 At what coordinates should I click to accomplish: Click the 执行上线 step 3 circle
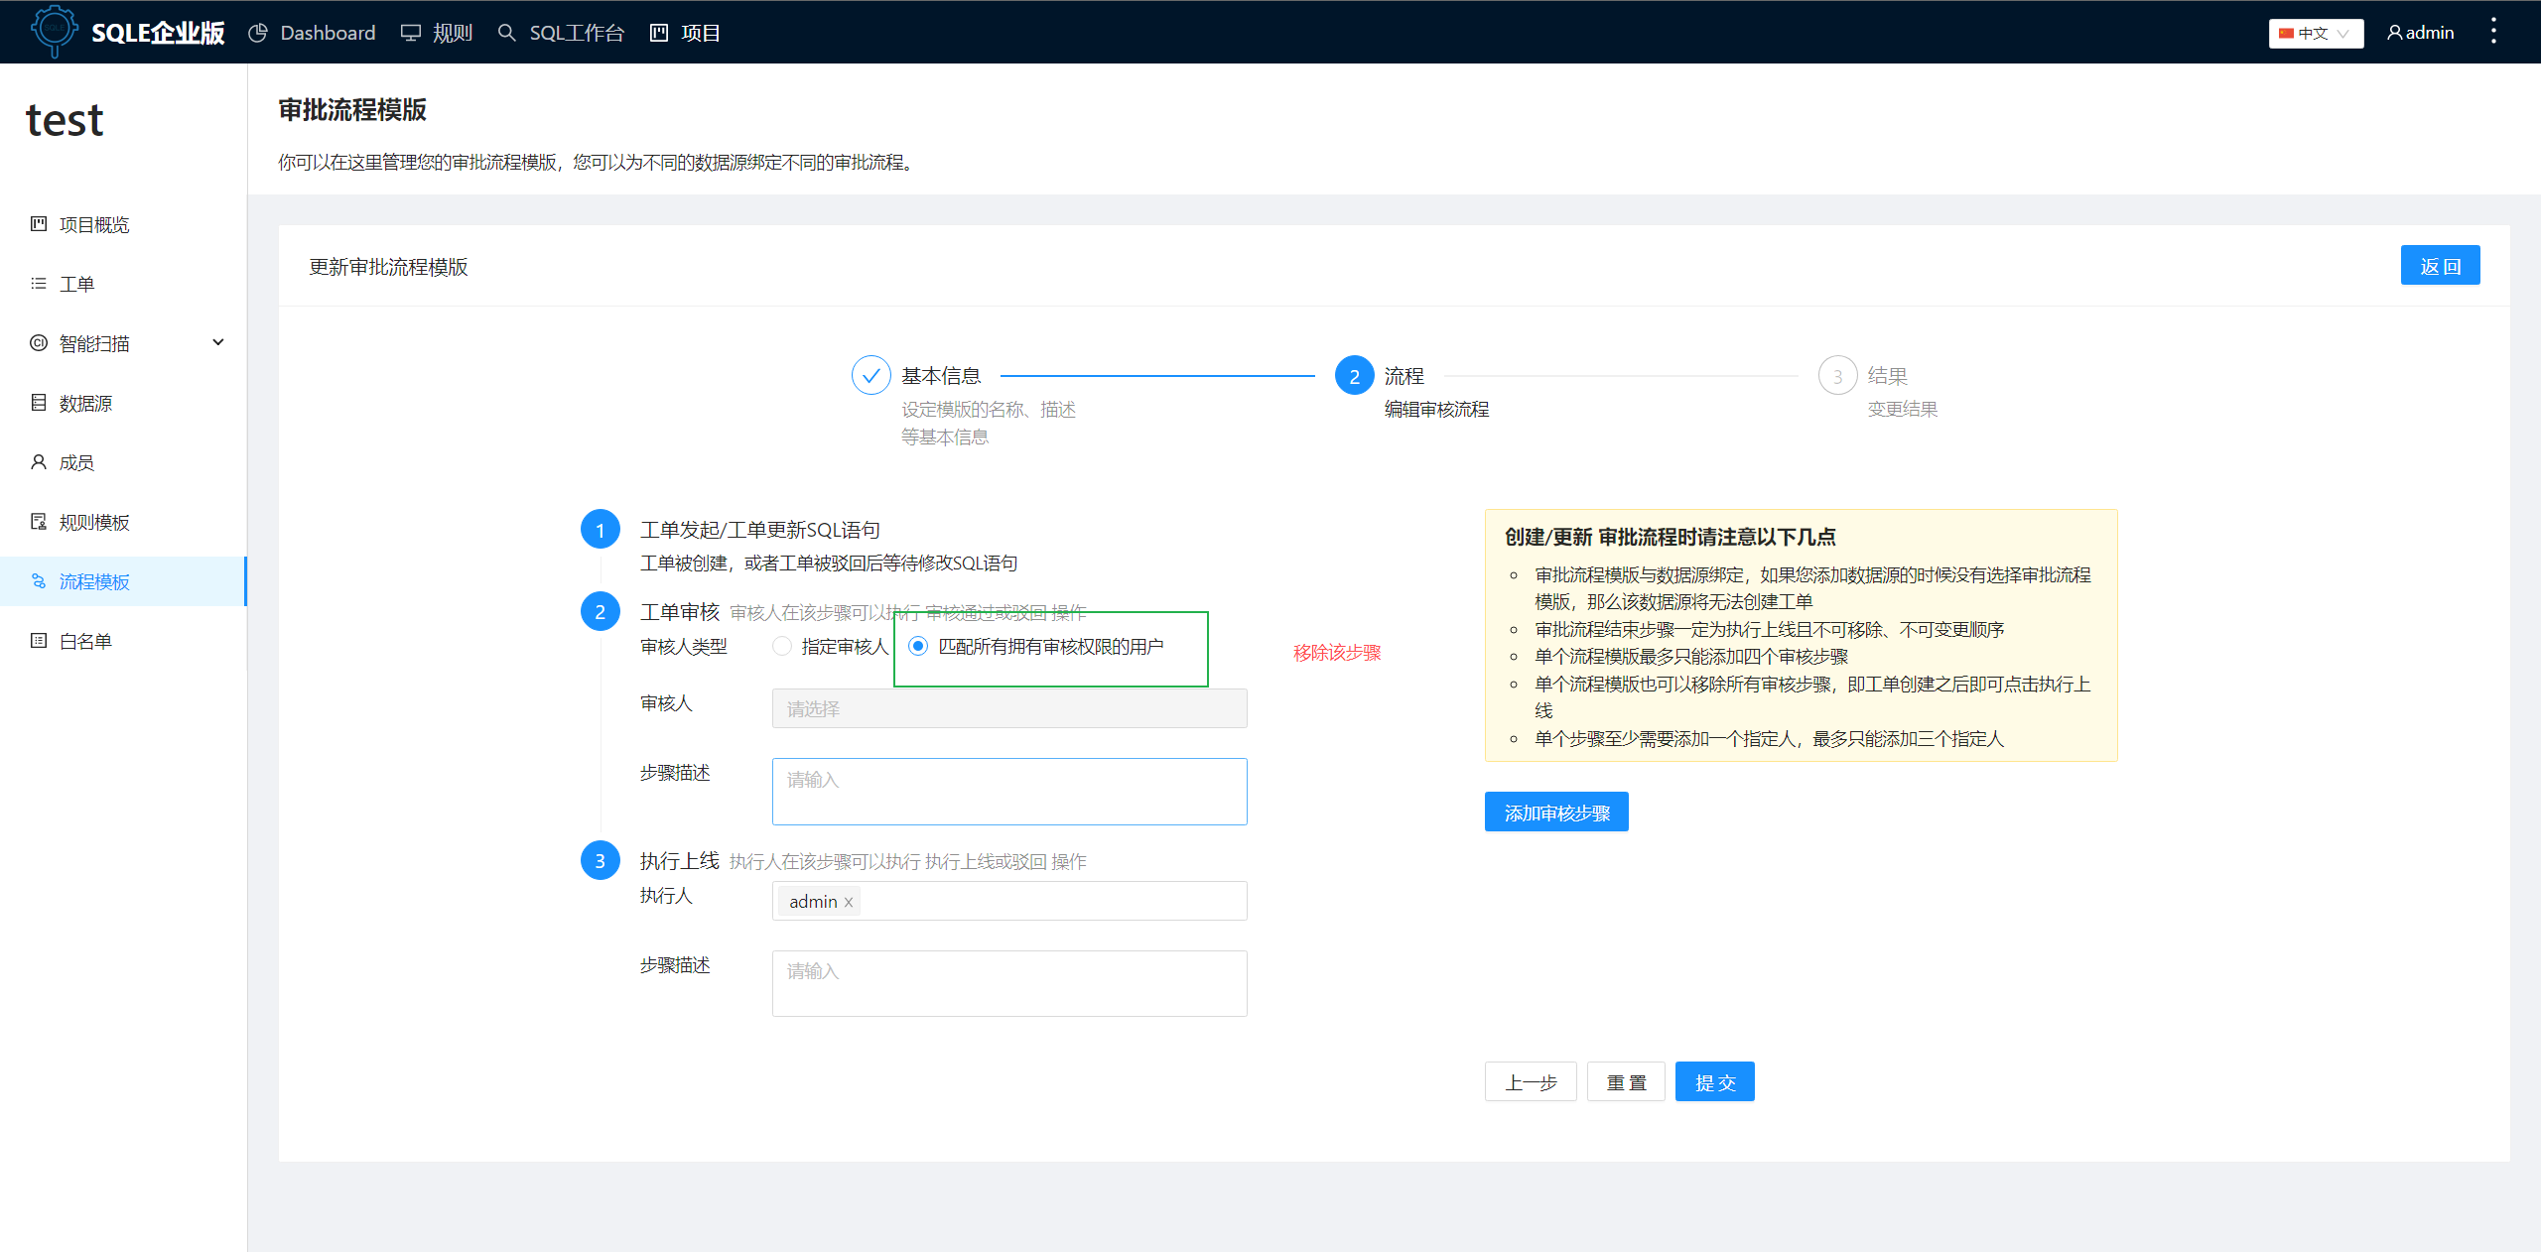600,861
